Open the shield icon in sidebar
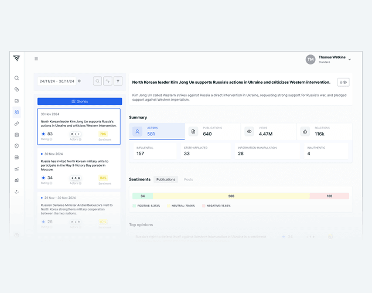The height and width of the screenshot is (293, 372). coord(16,146)
